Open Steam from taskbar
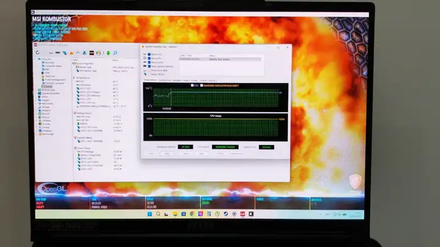 click(226, 214)
